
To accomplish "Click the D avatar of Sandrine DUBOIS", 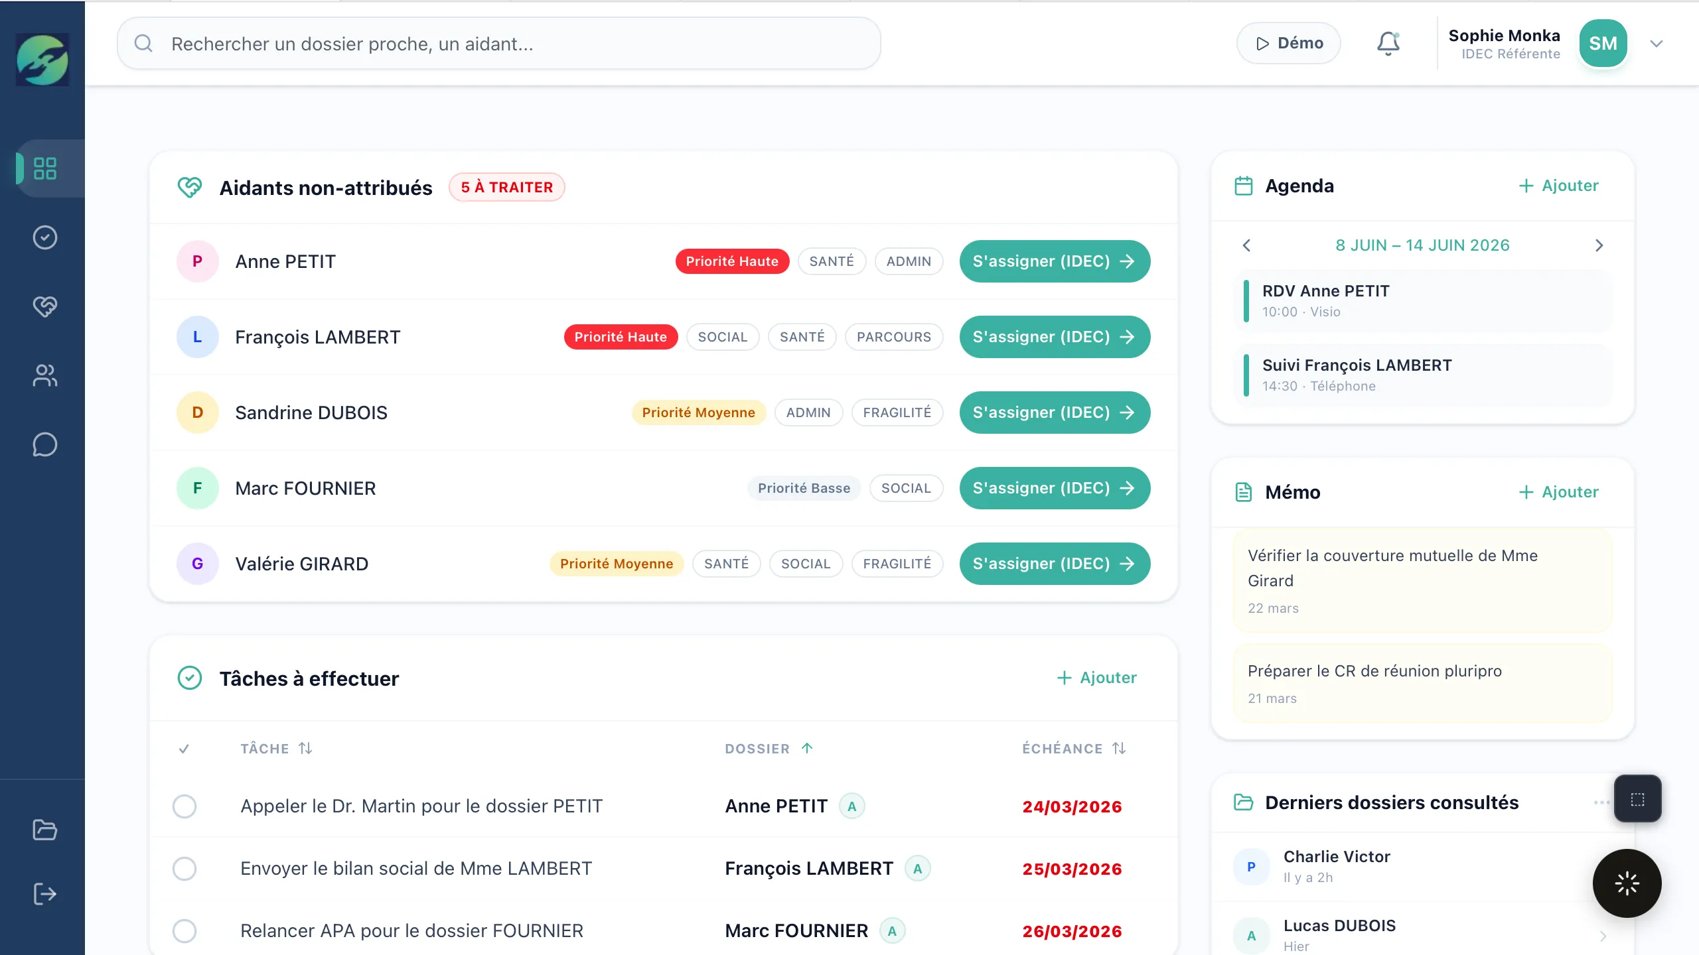I will (197, 413).
